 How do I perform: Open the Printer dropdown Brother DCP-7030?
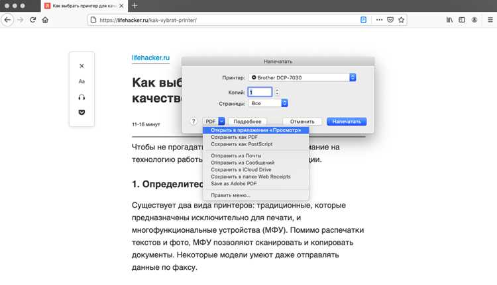coord(302,77)
